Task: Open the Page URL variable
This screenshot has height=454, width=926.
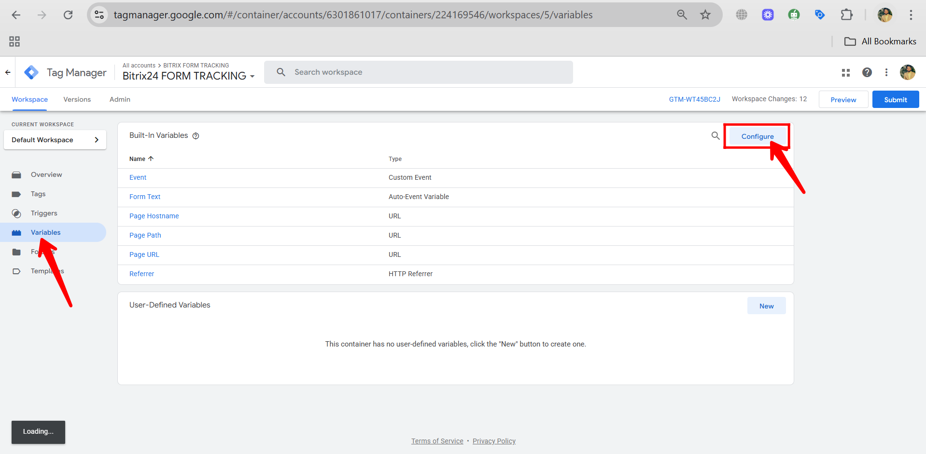Action: click(144, 254)
